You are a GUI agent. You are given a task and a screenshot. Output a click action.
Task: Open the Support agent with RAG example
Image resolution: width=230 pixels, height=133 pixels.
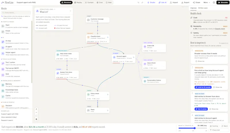point(10,114)
